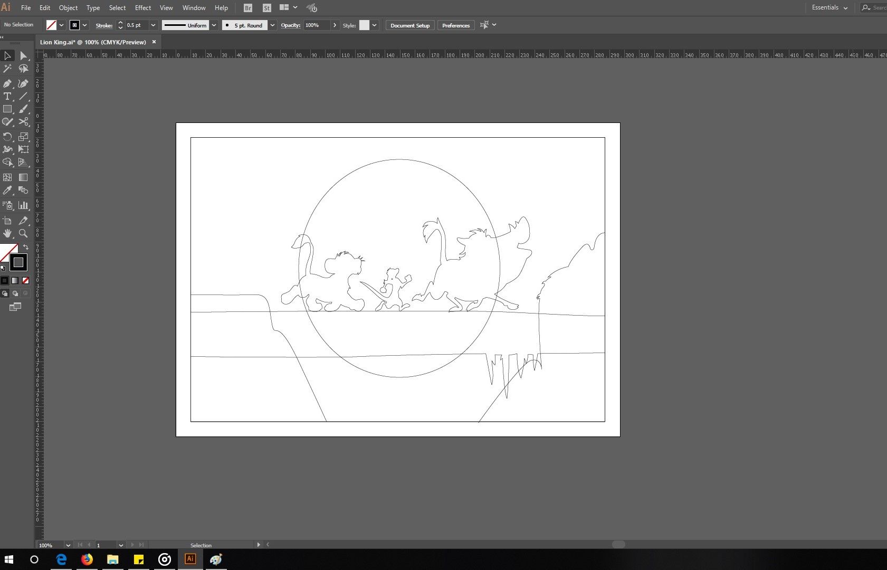
Task: Click the Preferences button
Action: tap(456, 25)
